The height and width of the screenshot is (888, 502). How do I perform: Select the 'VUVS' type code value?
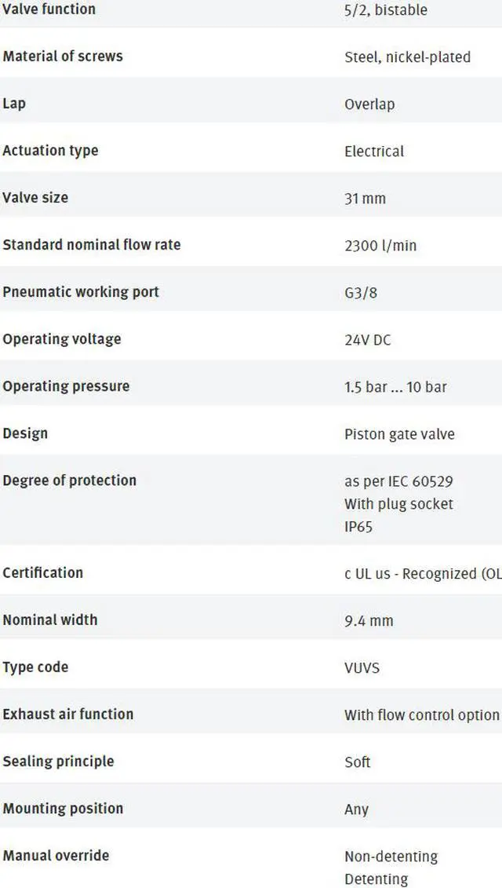[x=362, y=668]
